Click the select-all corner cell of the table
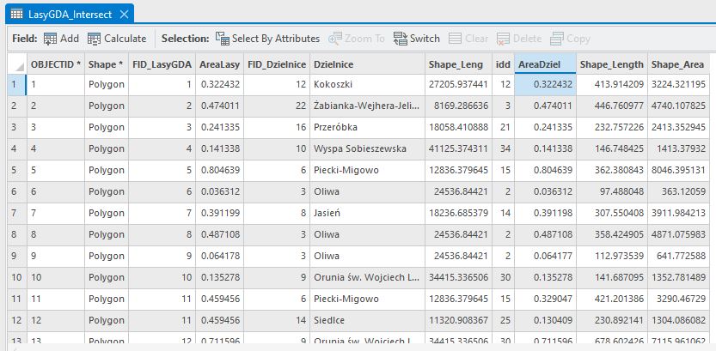The image size is (716, 351). point(13,64)
